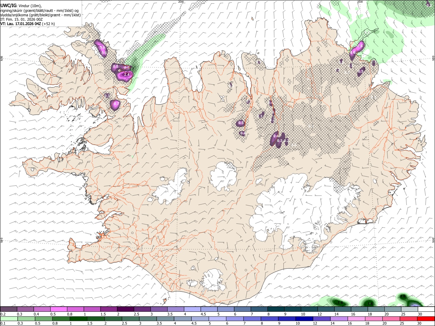Select the 'Vindur (10m)' caption text

click(30, 6)
